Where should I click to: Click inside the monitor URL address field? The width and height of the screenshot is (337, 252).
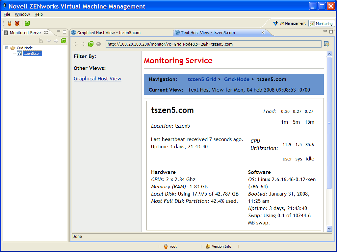coord(214,44)
